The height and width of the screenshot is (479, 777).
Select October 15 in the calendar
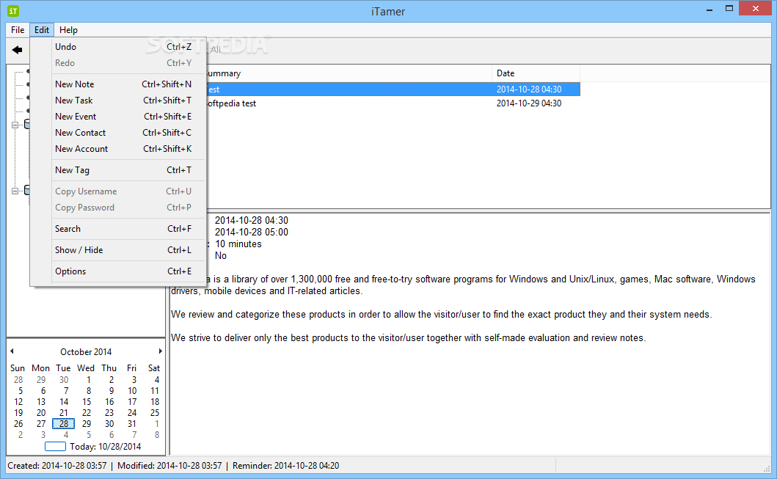tap(87, 402)
